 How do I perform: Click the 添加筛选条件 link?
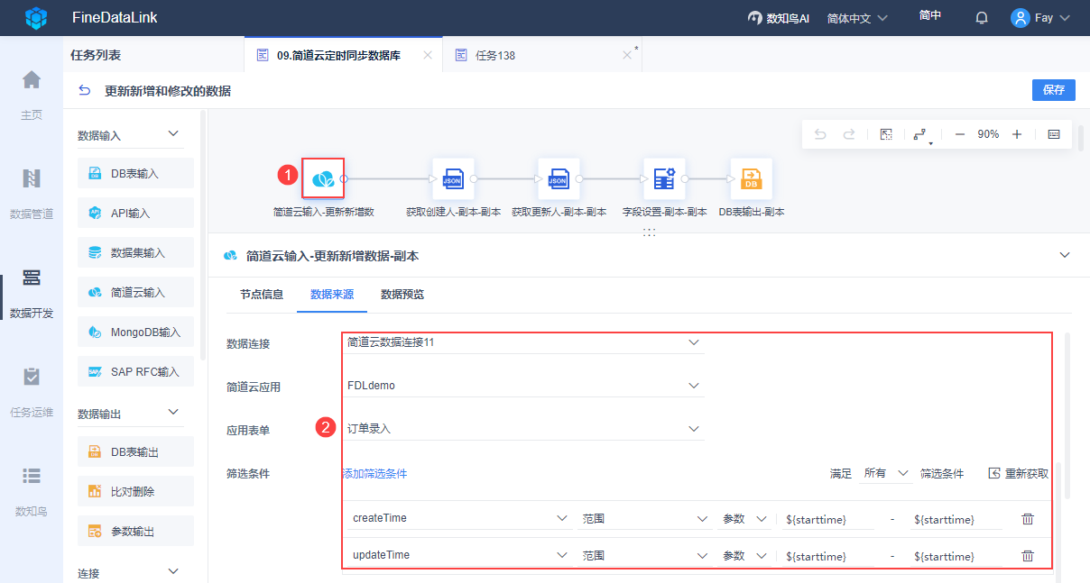(x=374, y=473)
